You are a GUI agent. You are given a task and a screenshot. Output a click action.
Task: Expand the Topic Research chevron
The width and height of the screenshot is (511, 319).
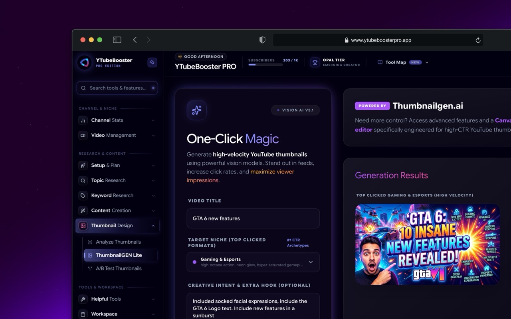tap(153, 181)
